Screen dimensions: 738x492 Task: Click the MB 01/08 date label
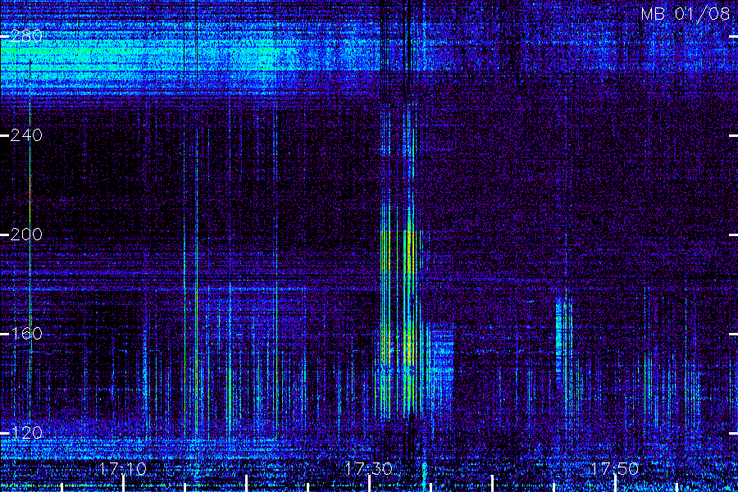[686, 14]
